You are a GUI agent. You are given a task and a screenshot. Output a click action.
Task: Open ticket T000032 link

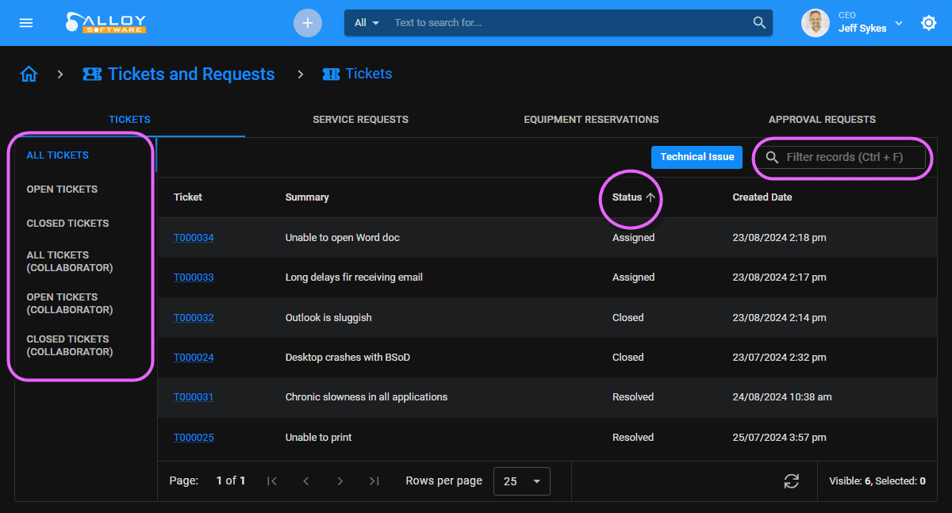pos(194,318)
